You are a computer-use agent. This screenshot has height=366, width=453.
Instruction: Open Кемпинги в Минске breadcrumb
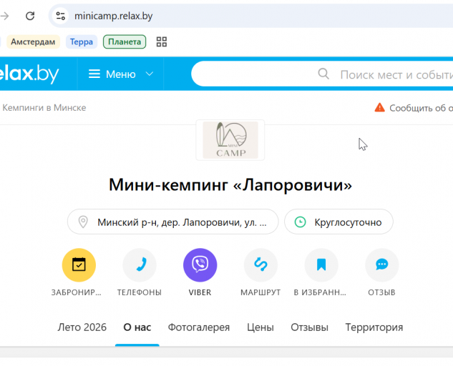pos(44,108)
